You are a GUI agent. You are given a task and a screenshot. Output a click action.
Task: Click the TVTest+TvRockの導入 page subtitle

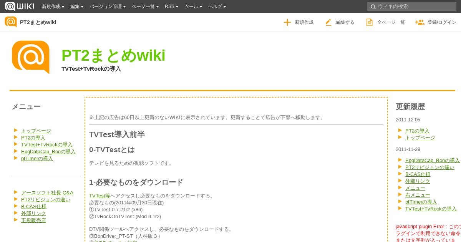click(91, 68)
